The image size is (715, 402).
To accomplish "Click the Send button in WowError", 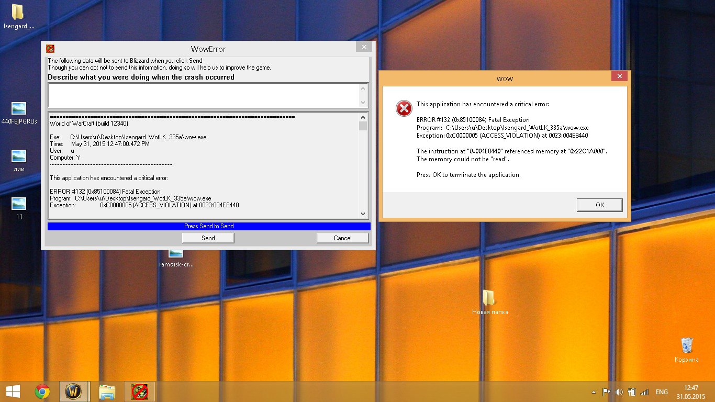I will pos(208,238).
